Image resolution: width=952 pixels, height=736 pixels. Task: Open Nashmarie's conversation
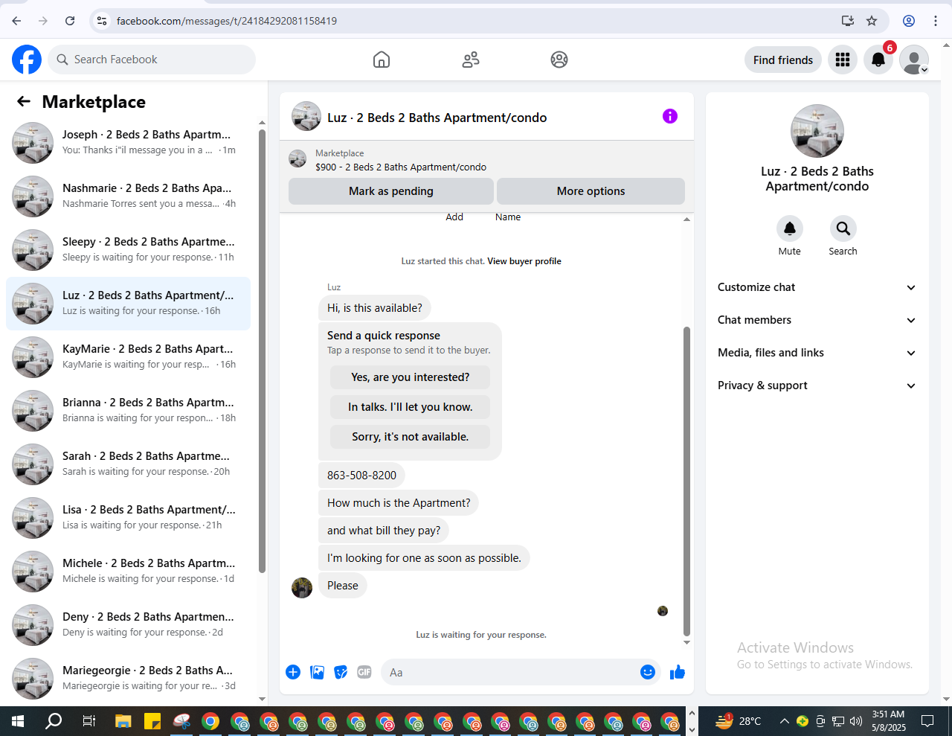point(128,196)
